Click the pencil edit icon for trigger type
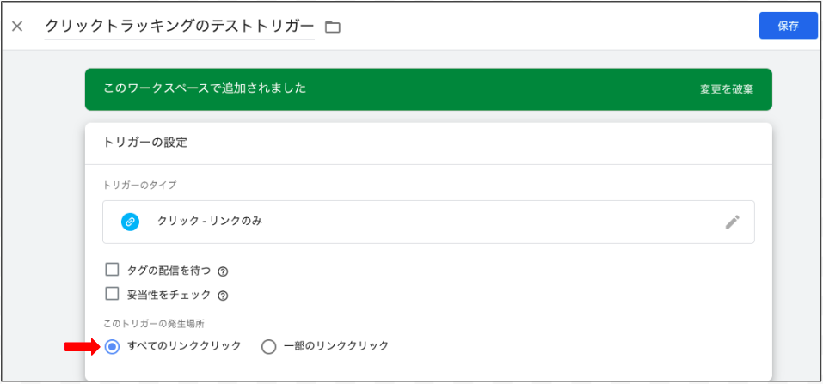 732,222
